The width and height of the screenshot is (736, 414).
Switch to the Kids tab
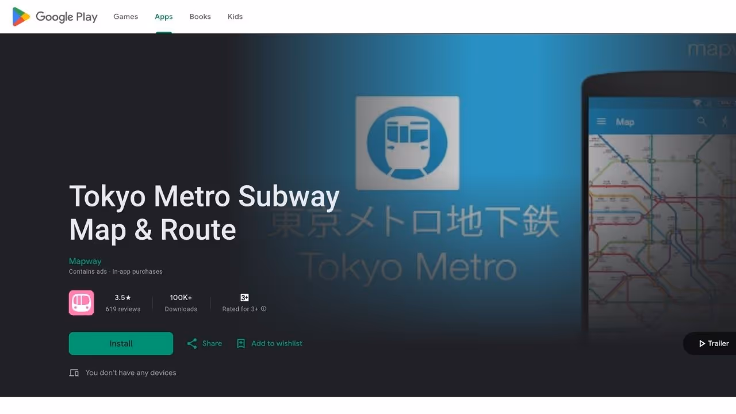tap(235, 17)
